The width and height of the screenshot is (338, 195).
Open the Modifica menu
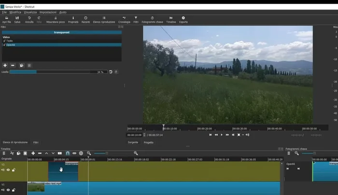[15, 12]
